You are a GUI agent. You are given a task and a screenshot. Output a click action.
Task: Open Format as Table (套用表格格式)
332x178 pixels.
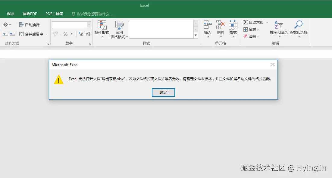point(119,30)
